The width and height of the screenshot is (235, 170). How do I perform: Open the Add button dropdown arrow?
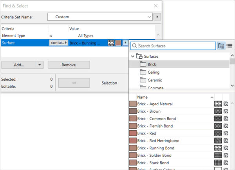[x=40, y=65]
